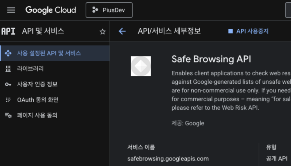This screenshot has width=291, height=166.
Task: Open the 라이브러리 menu item
Action: click(55, 69)
